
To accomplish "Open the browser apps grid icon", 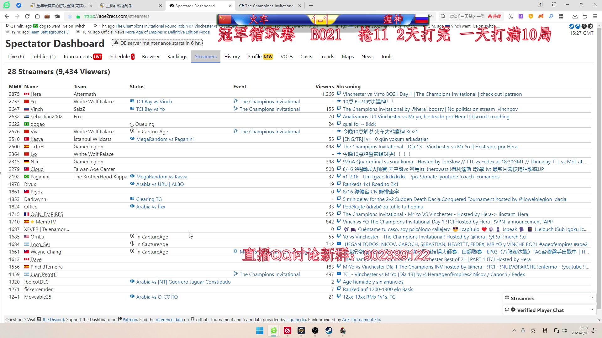I will tap(561, 16).
